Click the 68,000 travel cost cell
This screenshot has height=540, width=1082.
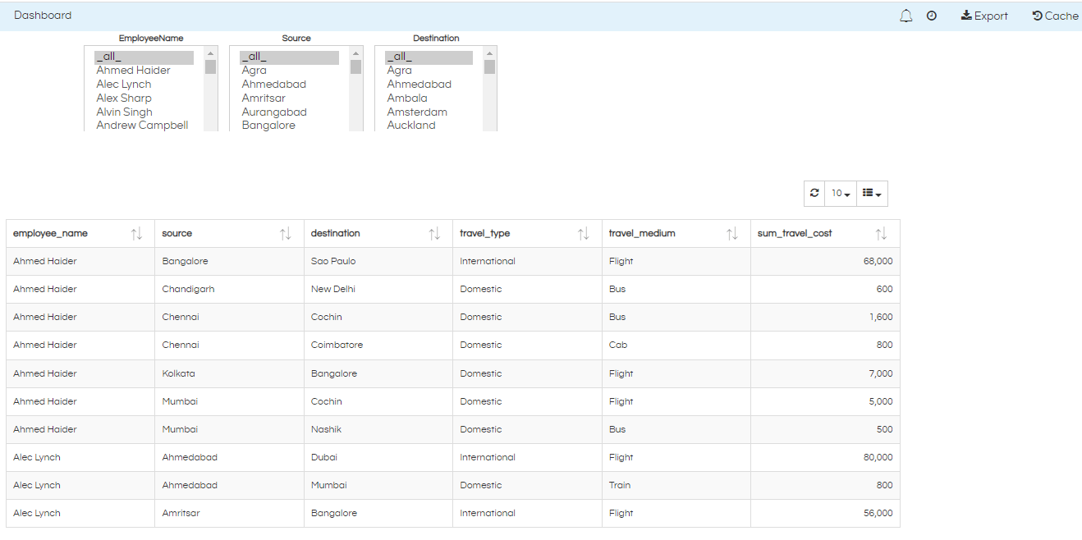pos(825,261)
